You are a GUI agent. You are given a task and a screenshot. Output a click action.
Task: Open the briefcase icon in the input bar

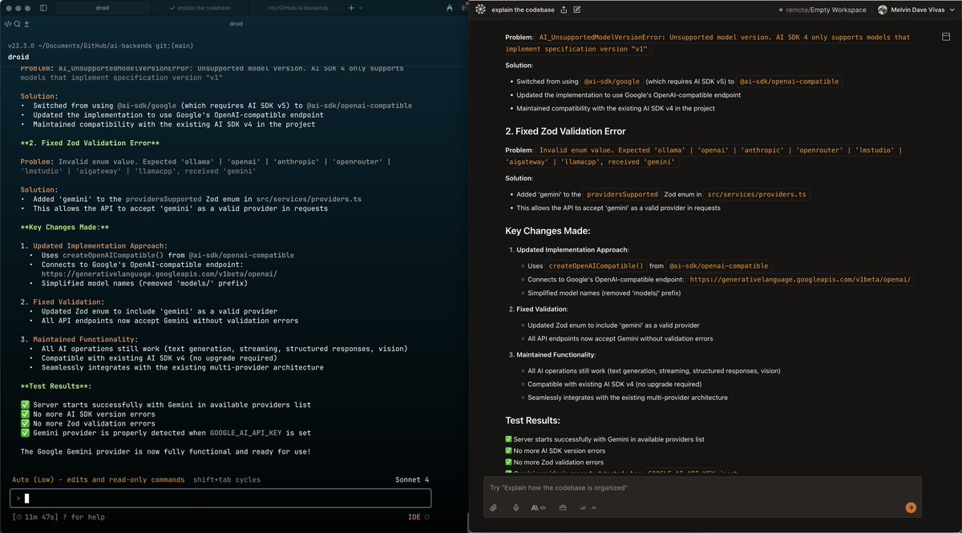point(564,507)
